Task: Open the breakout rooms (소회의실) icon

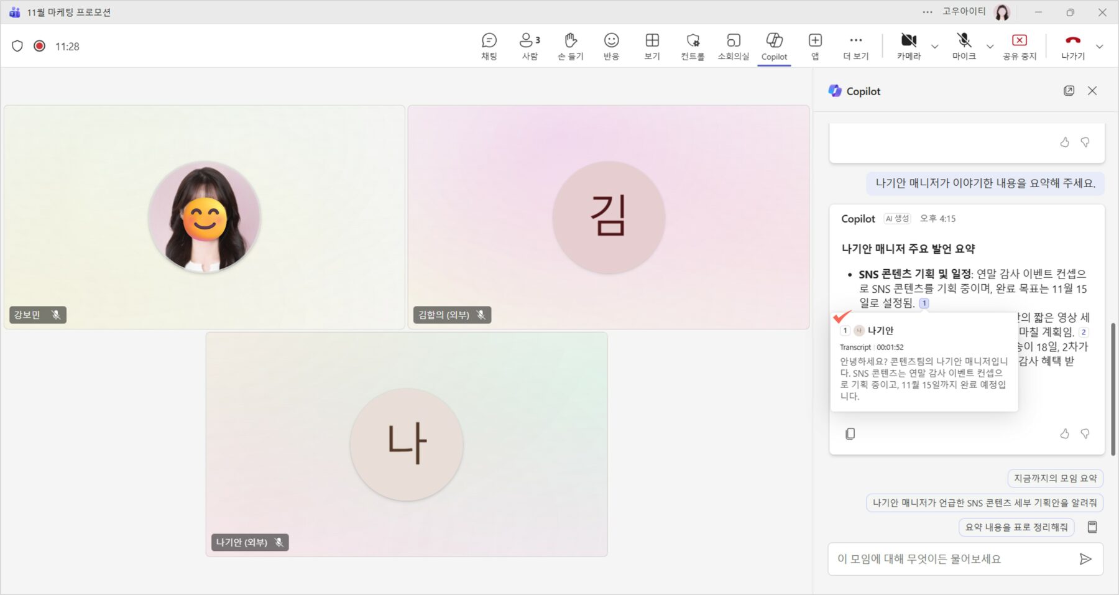Action: pyautogui.click(x=733, y=46)
